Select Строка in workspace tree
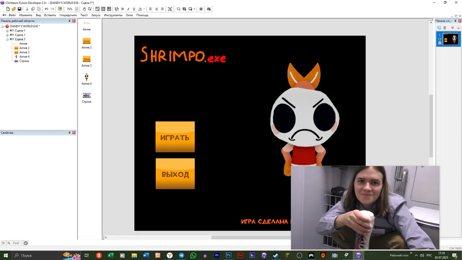Screen dimensions: 462x260 click(x=24, y=61)
